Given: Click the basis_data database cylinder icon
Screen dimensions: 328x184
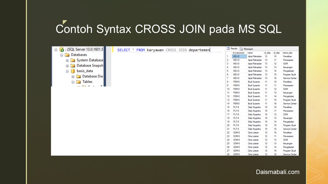Looking at the screenshot, I should pyautogui.click(x=73, y=71).
